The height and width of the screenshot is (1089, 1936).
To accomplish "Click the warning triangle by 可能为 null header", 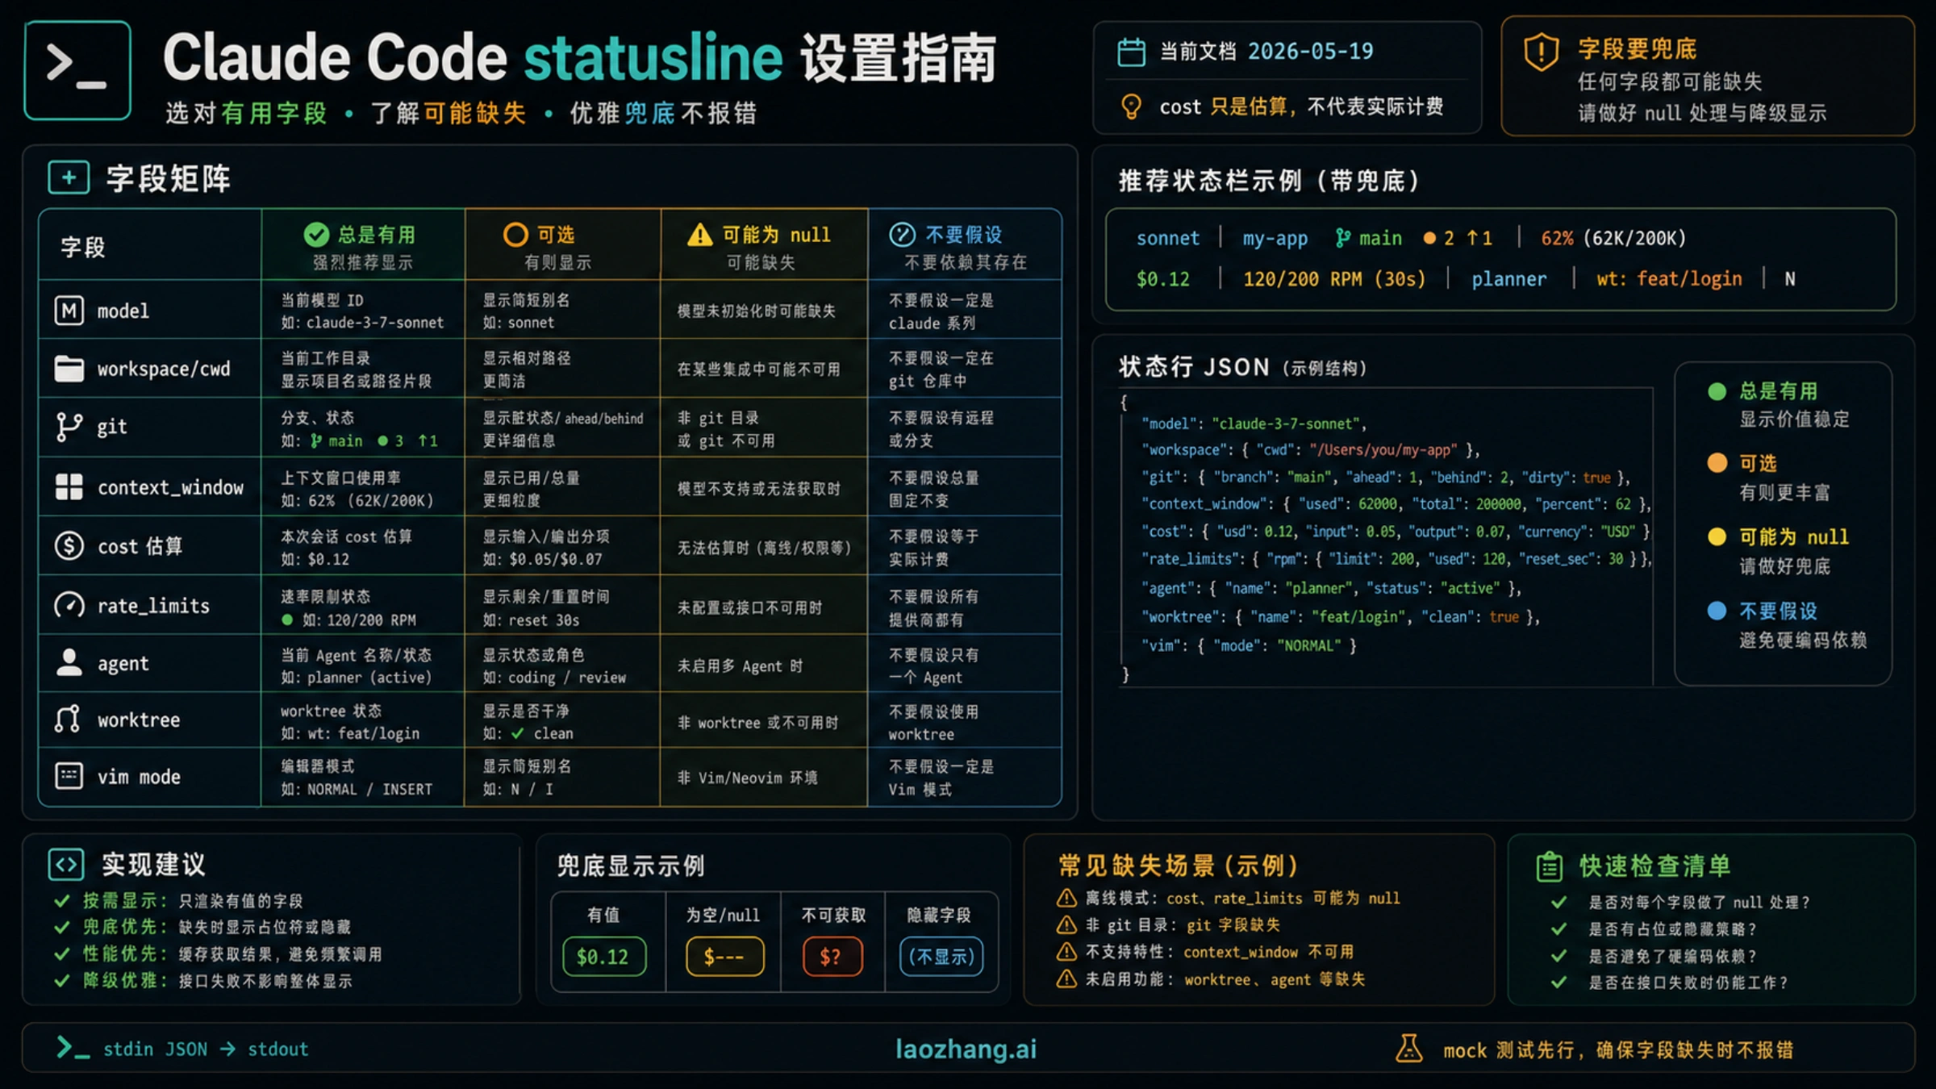I will (699, 235).
